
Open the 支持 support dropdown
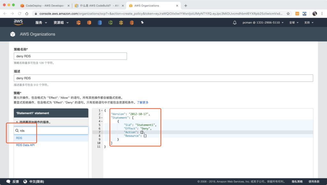coord(309,23)
